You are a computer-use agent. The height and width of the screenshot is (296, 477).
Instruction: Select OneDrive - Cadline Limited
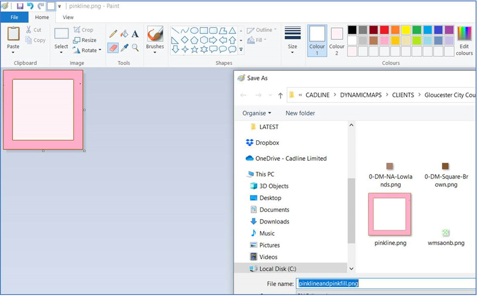click(286, 158)
